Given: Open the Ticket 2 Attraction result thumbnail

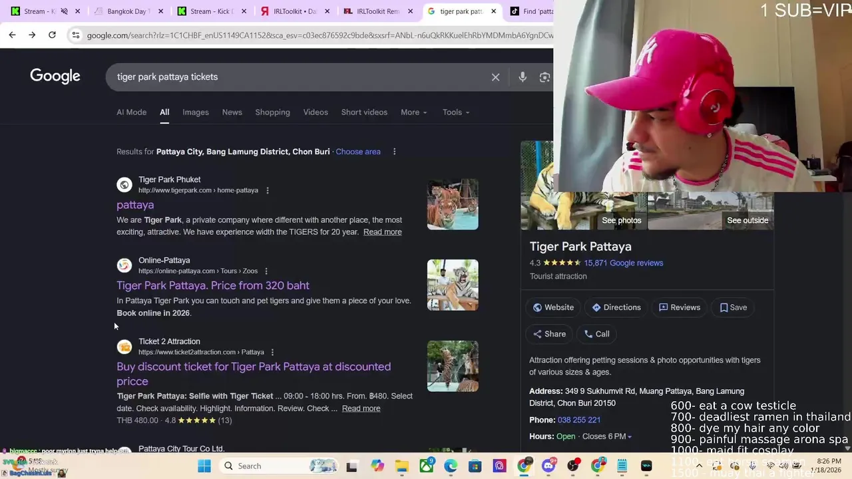Looking at the screenshot, I should tap(453, 366).
